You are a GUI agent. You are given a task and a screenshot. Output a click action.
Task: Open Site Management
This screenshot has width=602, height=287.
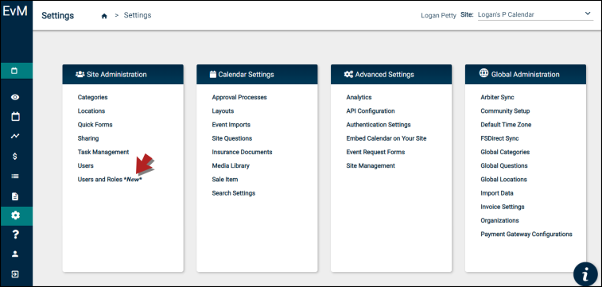coord(371,165)
